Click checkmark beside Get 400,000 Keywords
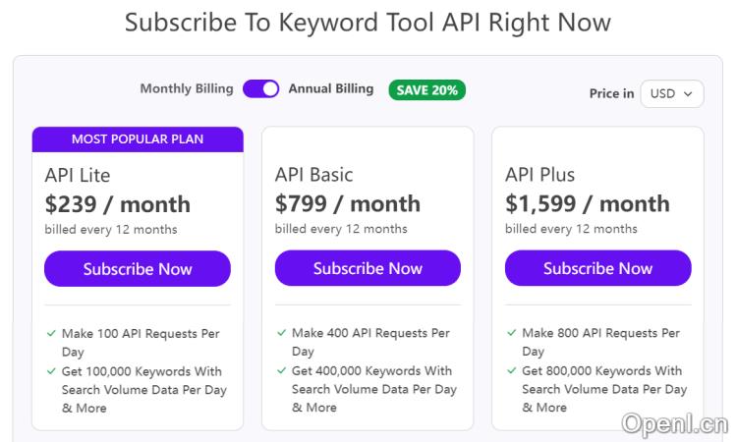 [x=281, y=371]
